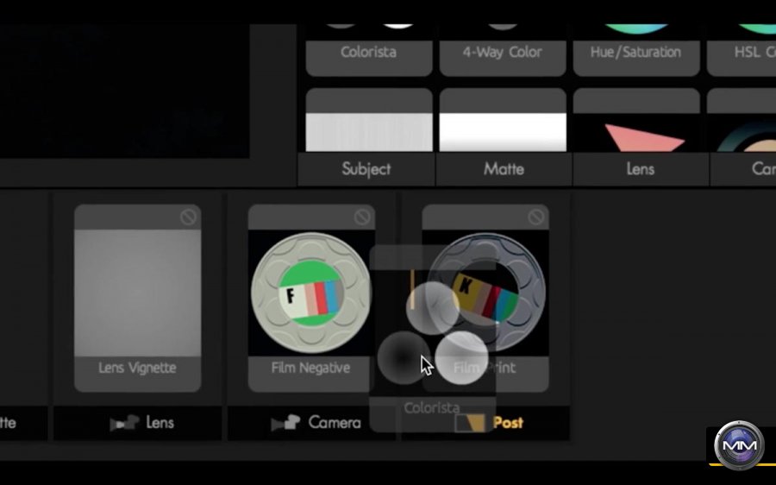Switch to the Subject tools tab
This screenshot has height=485, width=776.
(366, 169)
